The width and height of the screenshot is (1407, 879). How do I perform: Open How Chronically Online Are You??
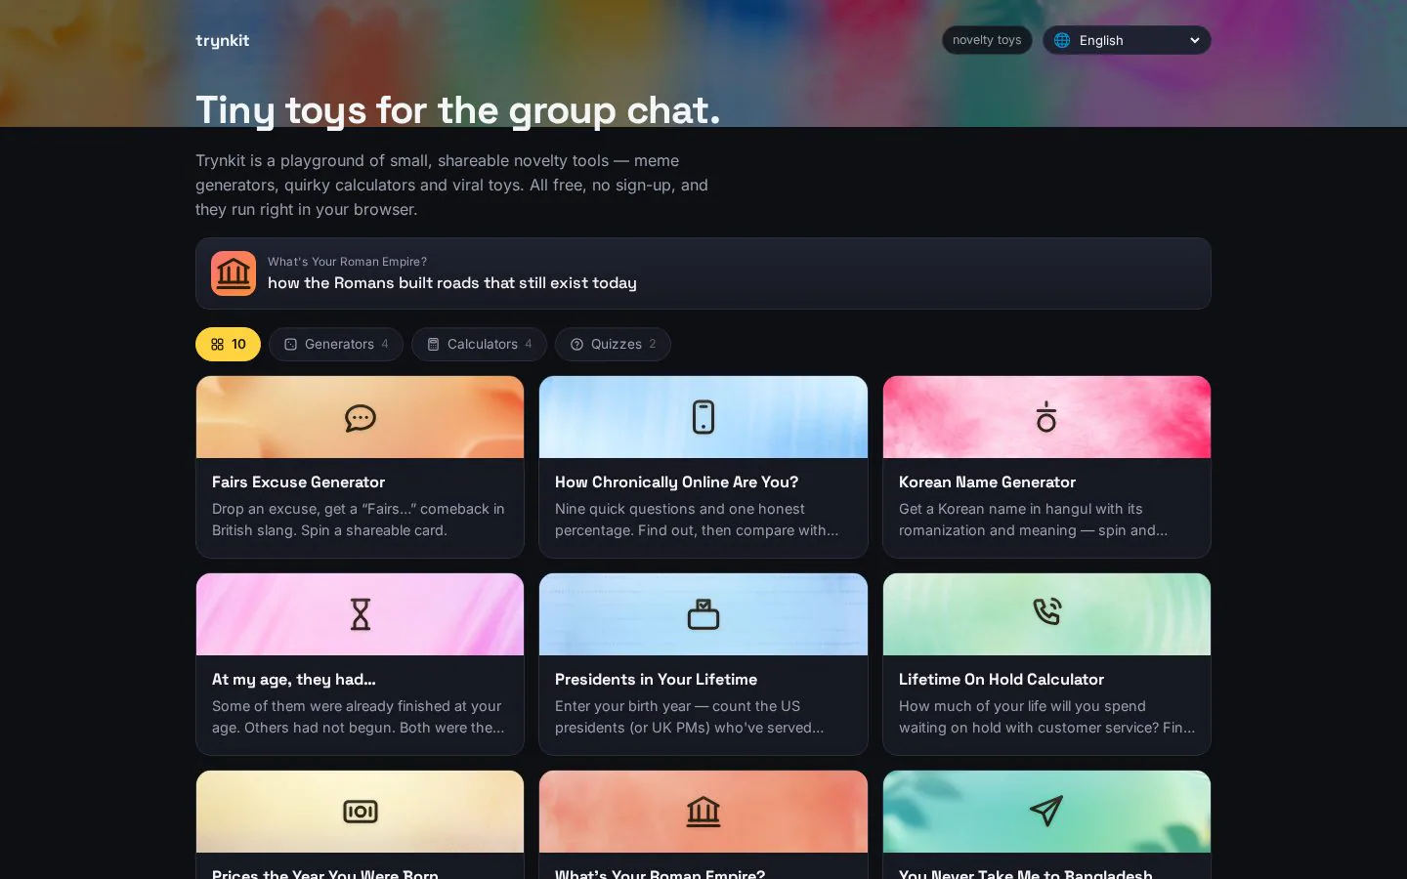click(x=676, y=482)
